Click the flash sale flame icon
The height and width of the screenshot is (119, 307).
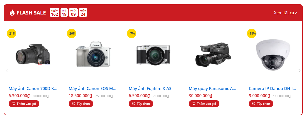point(12,13)
